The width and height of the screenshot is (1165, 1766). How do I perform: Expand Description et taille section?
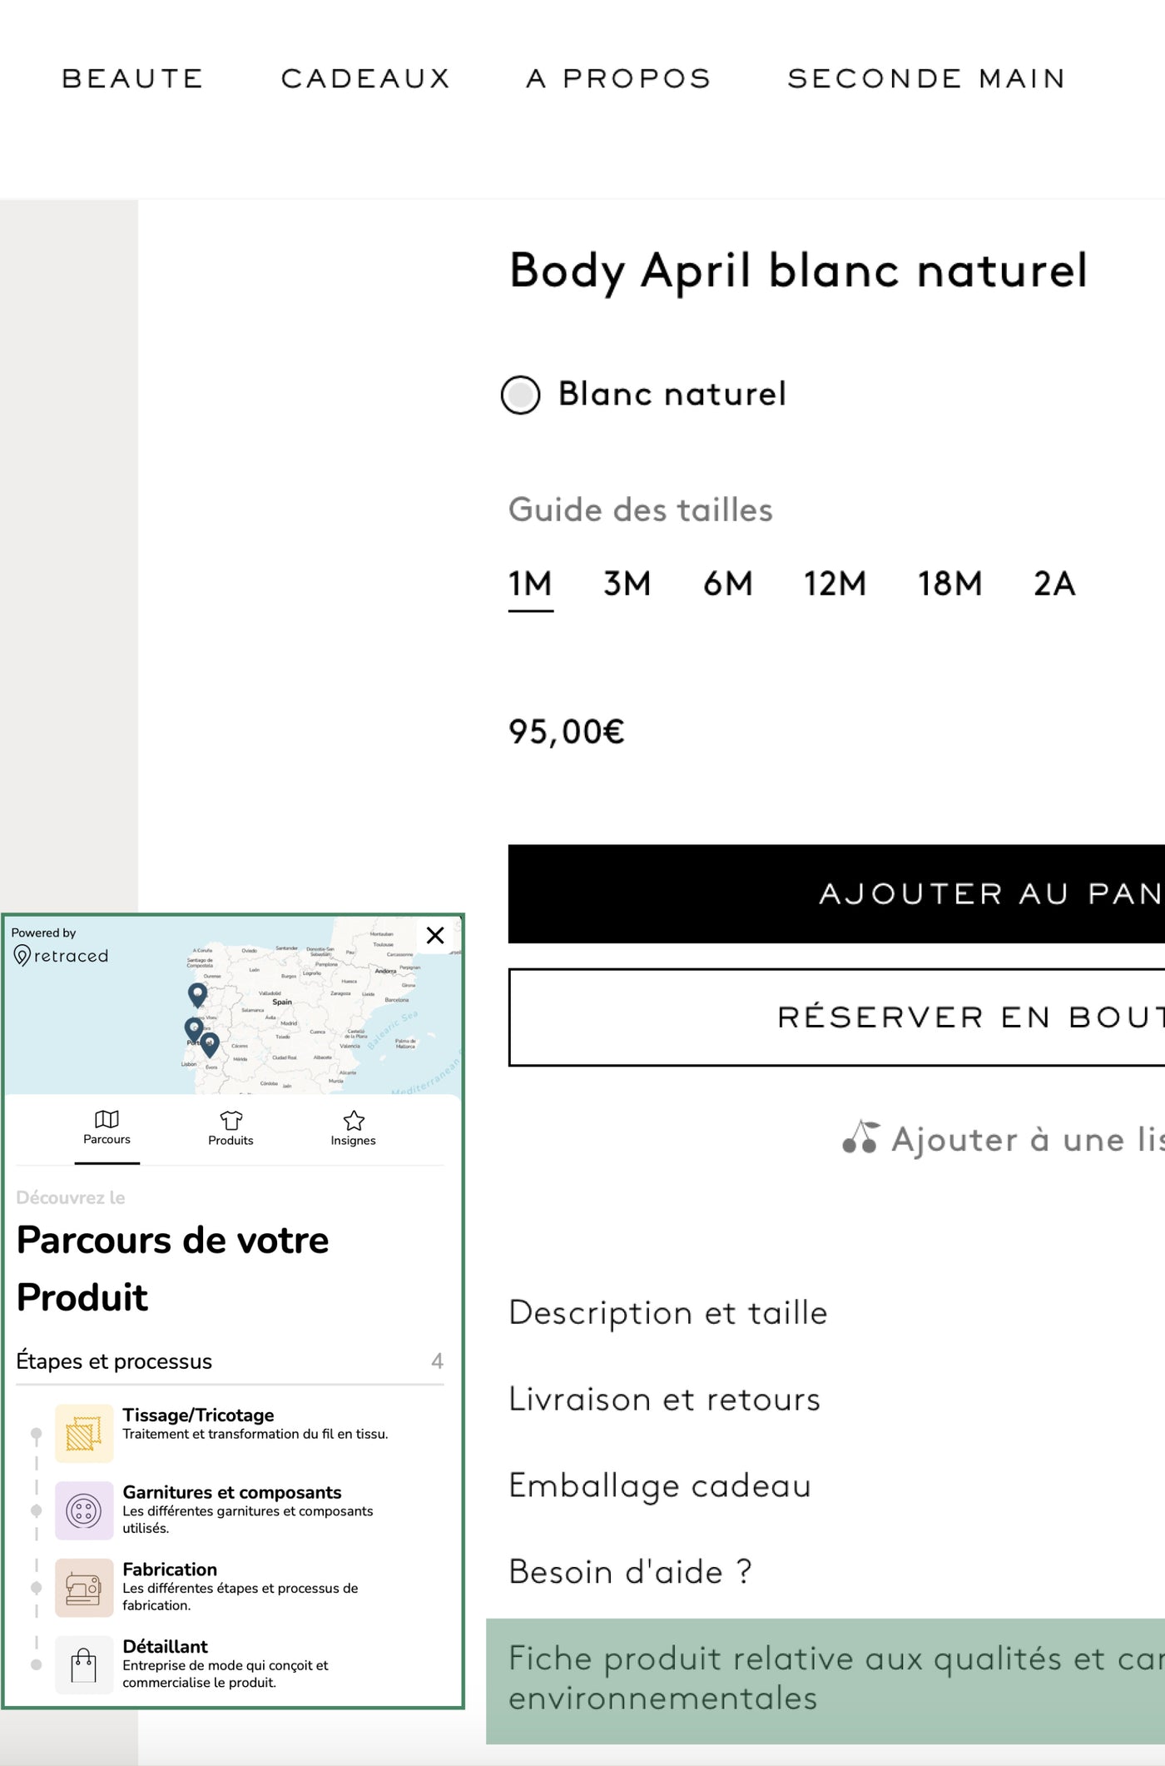[667, 1313]
